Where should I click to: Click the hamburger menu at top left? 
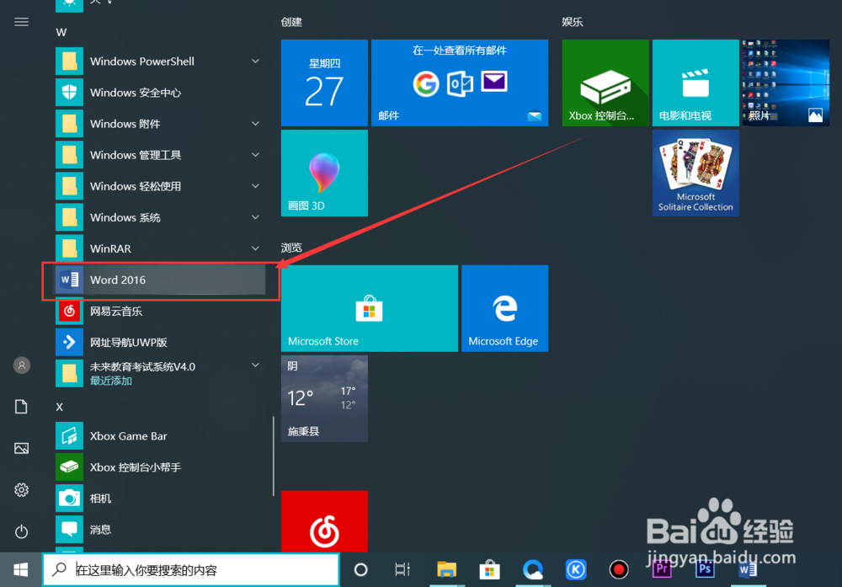22,22
